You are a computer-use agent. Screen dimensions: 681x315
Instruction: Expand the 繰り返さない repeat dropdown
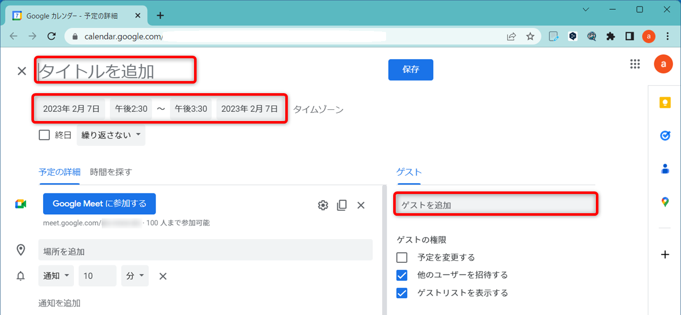click(110, 135)
